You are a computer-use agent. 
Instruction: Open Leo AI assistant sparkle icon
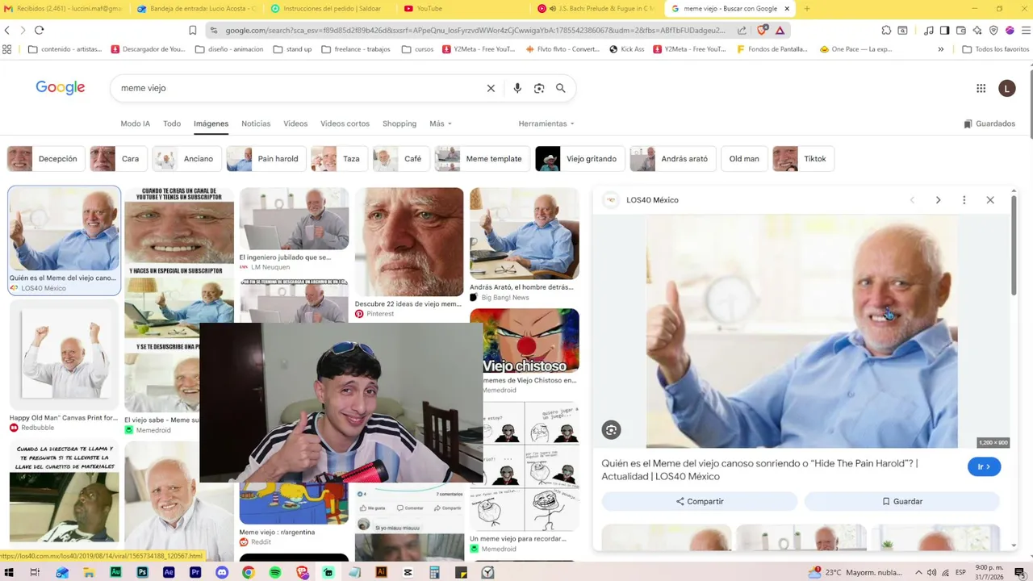click(x=977, y=31)
